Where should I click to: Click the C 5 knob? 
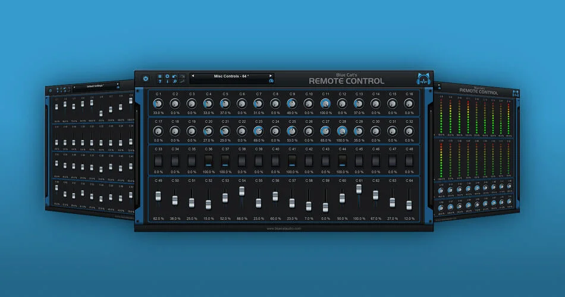click(225, 104)
